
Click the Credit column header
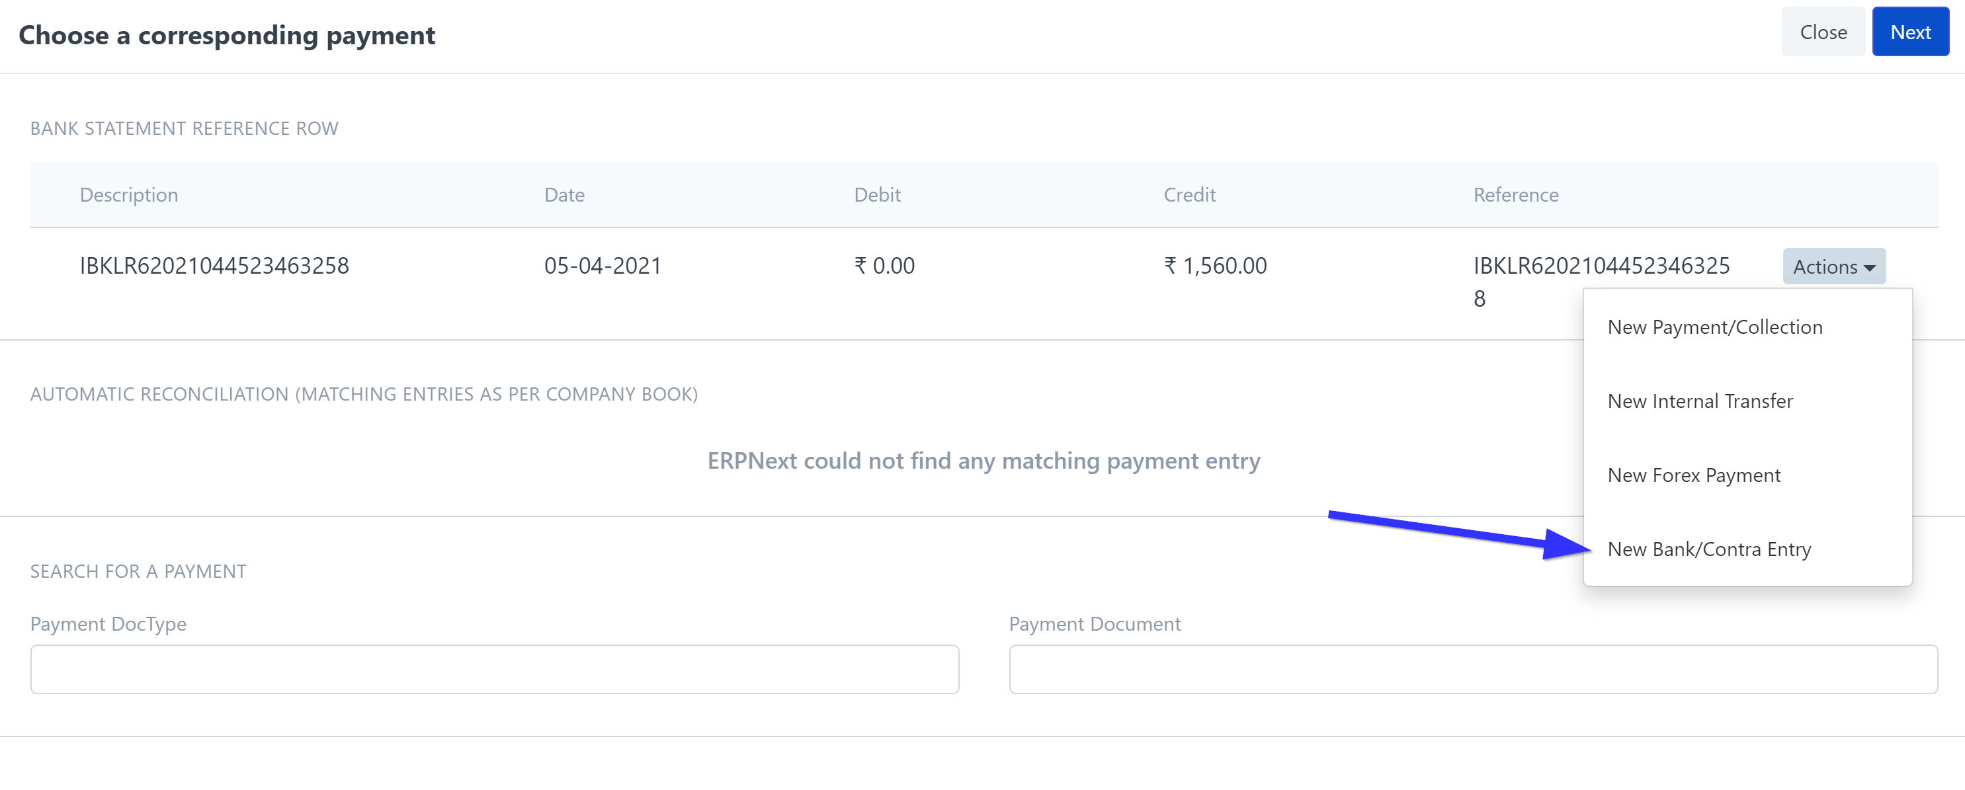click(1189, 194)
